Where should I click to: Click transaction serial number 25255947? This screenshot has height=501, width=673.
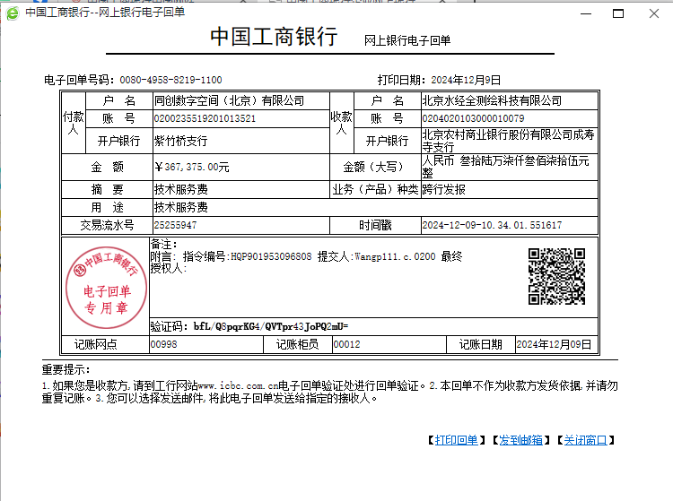click(175, 226)
